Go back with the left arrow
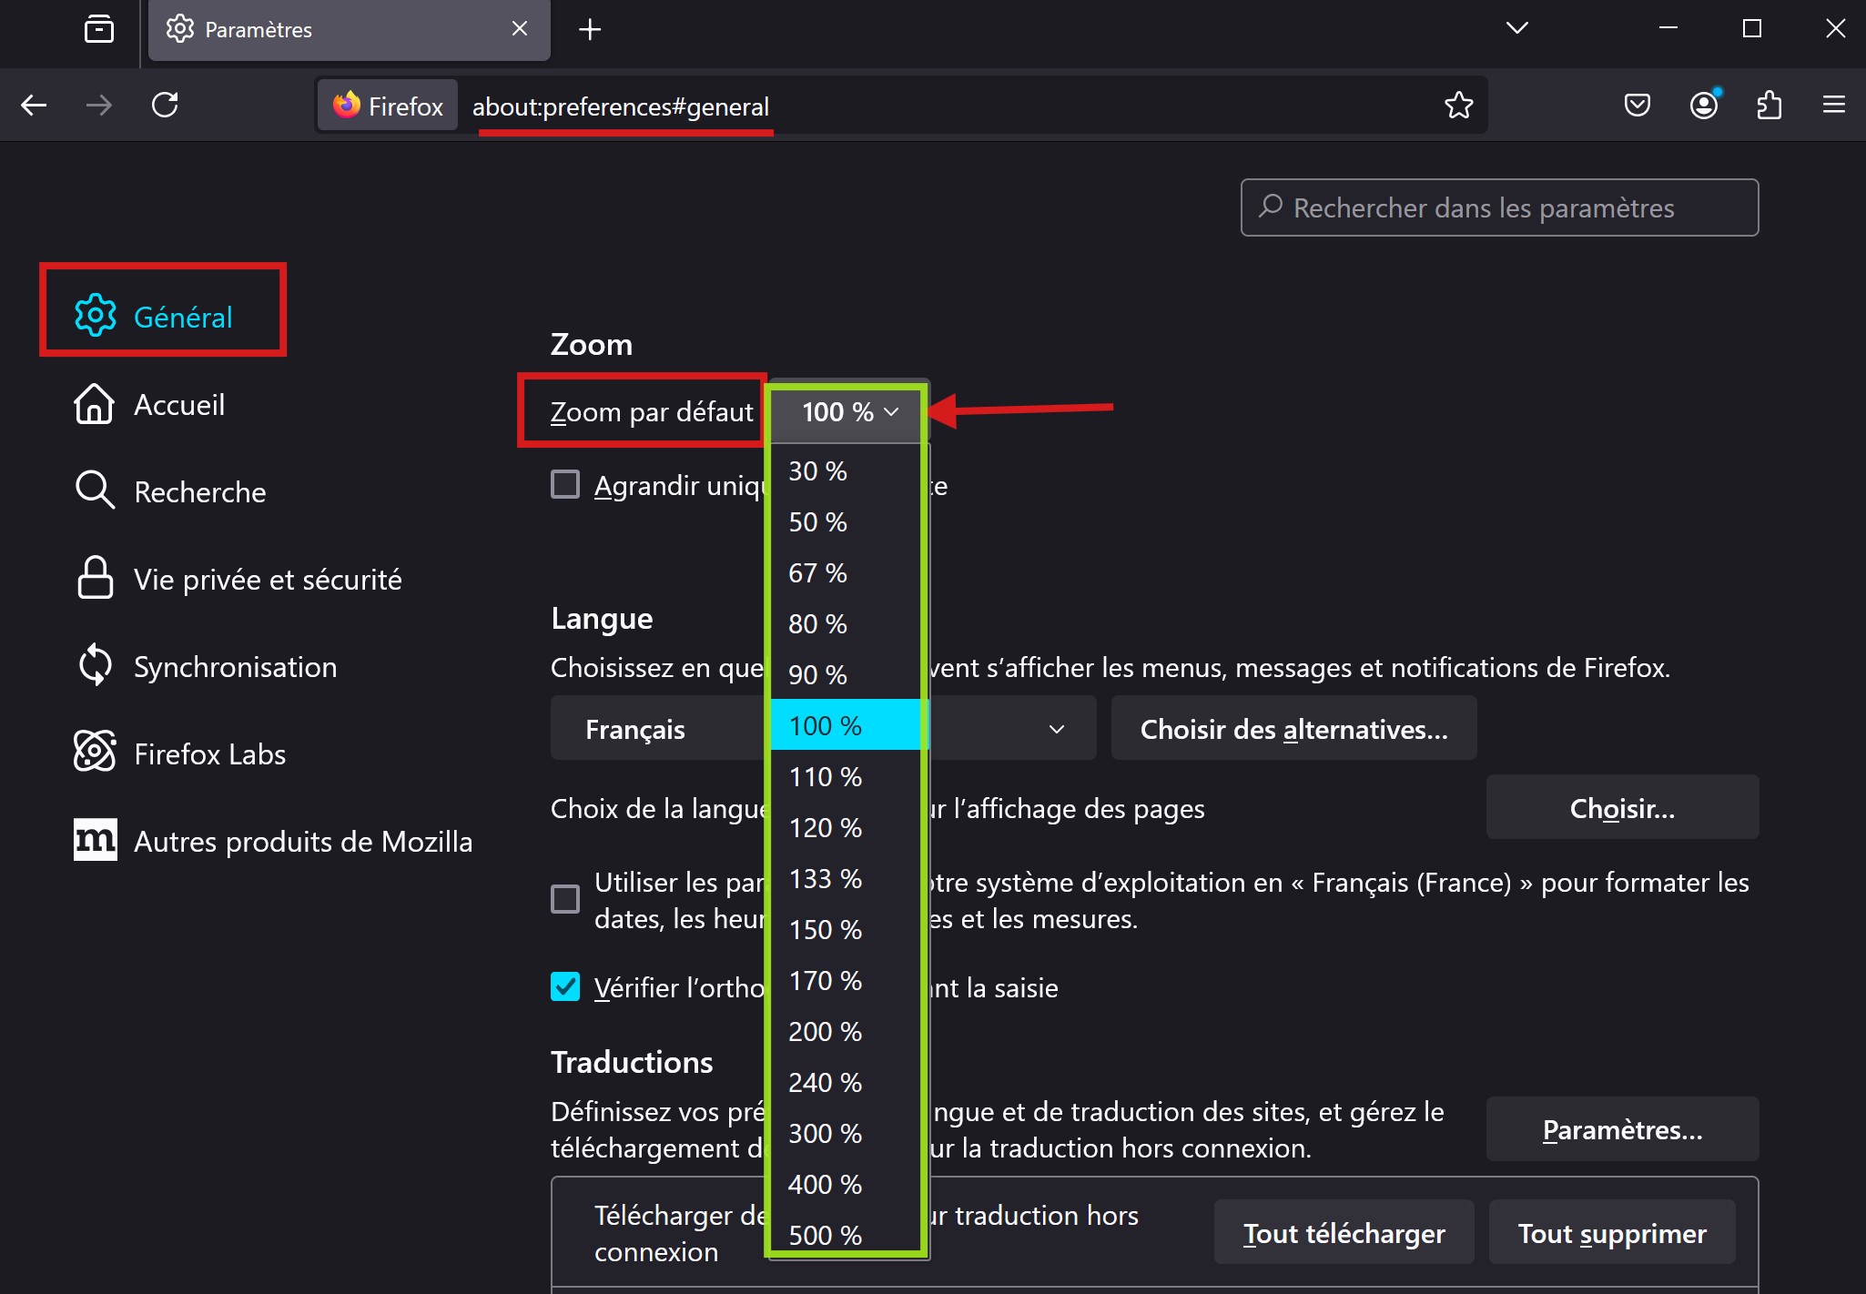The image size is (1866, 1294). click(x=34, y=106)
